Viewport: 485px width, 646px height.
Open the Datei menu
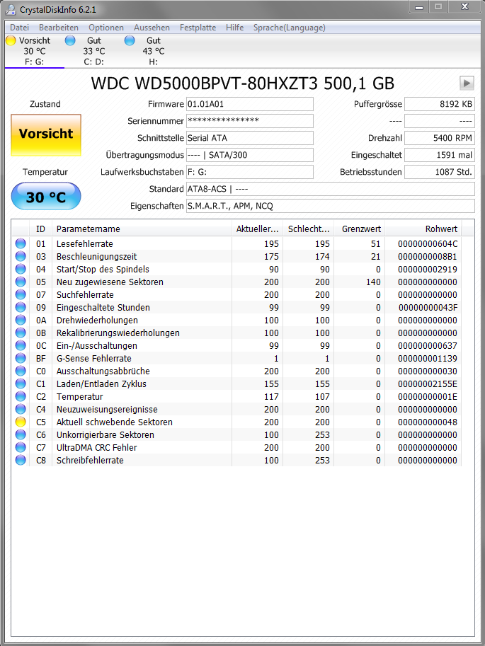click(19, 28)
